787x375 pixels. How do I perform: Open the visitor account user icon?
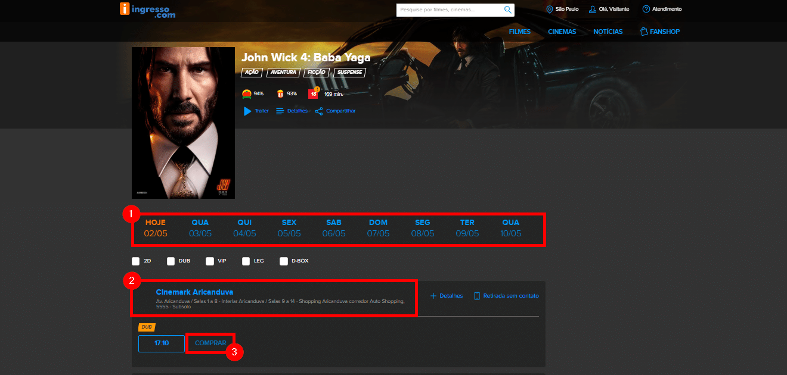pos(593,9)
